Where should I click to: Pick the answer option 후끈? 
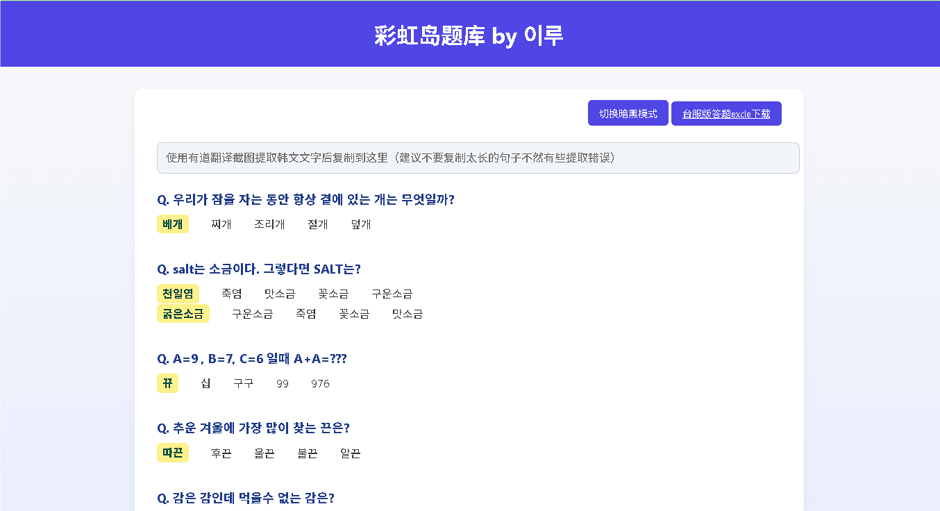coord(221,453)
